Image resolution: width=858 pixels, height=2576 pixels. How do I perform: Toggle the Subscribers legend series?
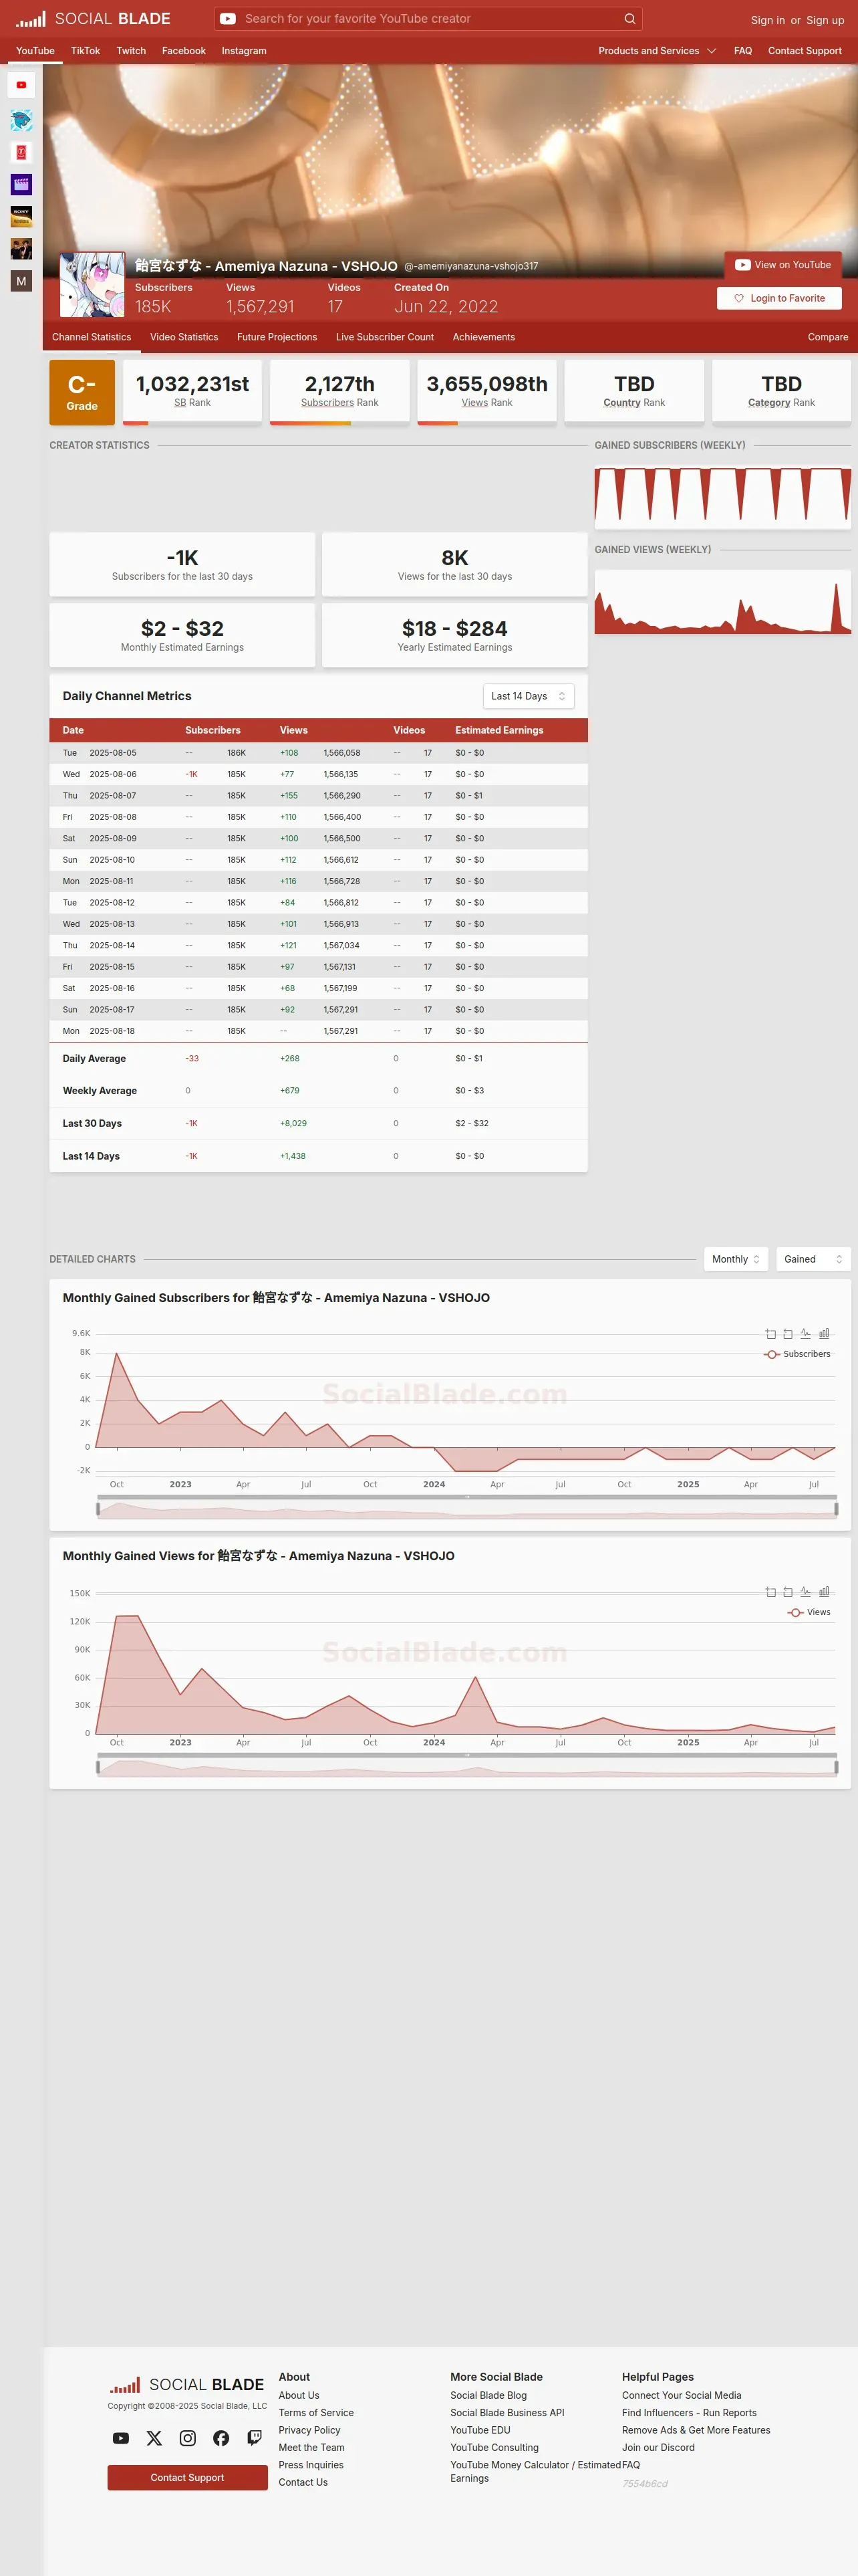tap(797, 1354)
